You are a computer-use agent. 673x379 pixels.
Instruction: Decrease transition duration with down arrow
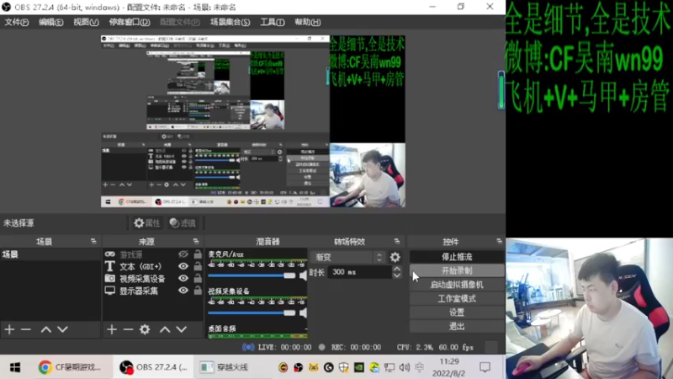397,275
